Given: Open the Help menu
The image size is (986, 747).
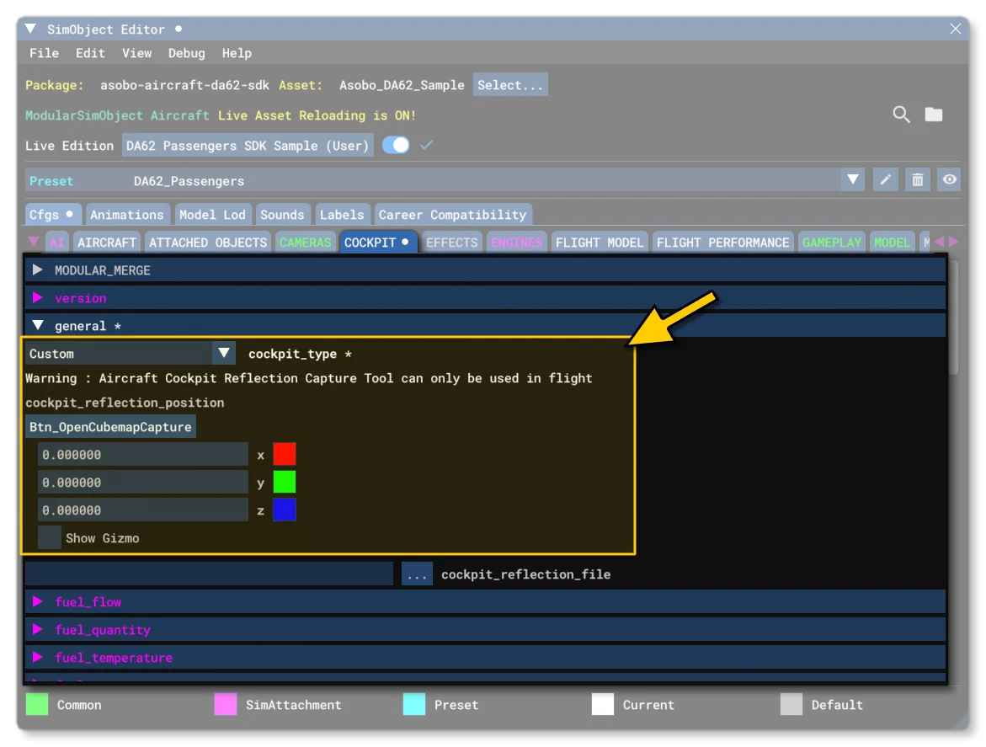Looking at the screenshot, I should pos(237,53).
